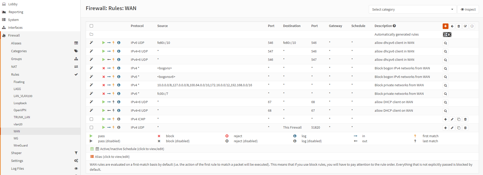Open Groups page link

point(16,59)
